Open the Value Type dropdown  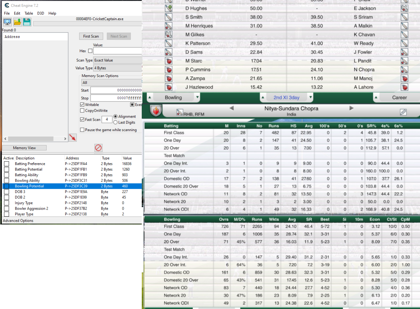click(x=118, y=68)
